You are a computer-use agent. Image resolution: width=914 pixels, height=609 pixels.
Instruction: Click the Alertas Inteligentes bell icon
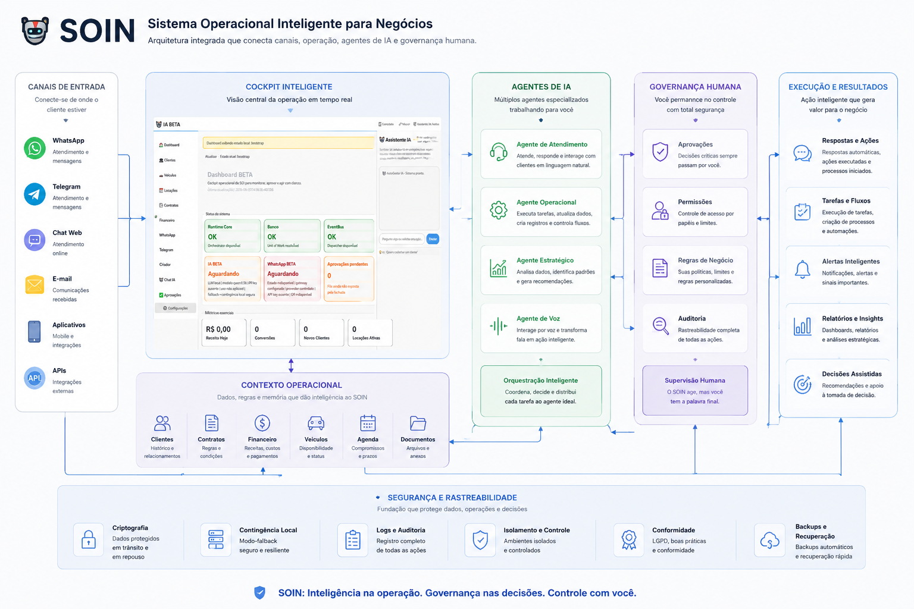[803, 269]
